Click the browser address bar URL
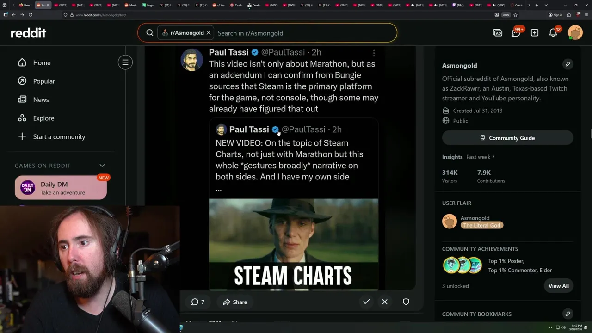The height and width of the screenshot is (333, 592). click(x=101, y=15)
